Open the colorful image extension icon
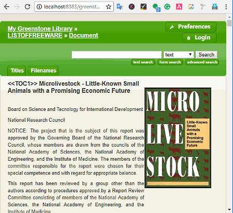Viewport: 233px width, 213px height. pyautogui.click(x=191, y=7)
